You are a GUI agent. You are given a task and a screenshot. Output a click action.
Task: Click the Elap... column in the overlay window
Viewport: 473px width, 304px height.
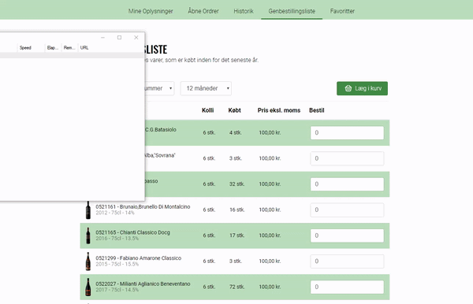coord(53,47)
